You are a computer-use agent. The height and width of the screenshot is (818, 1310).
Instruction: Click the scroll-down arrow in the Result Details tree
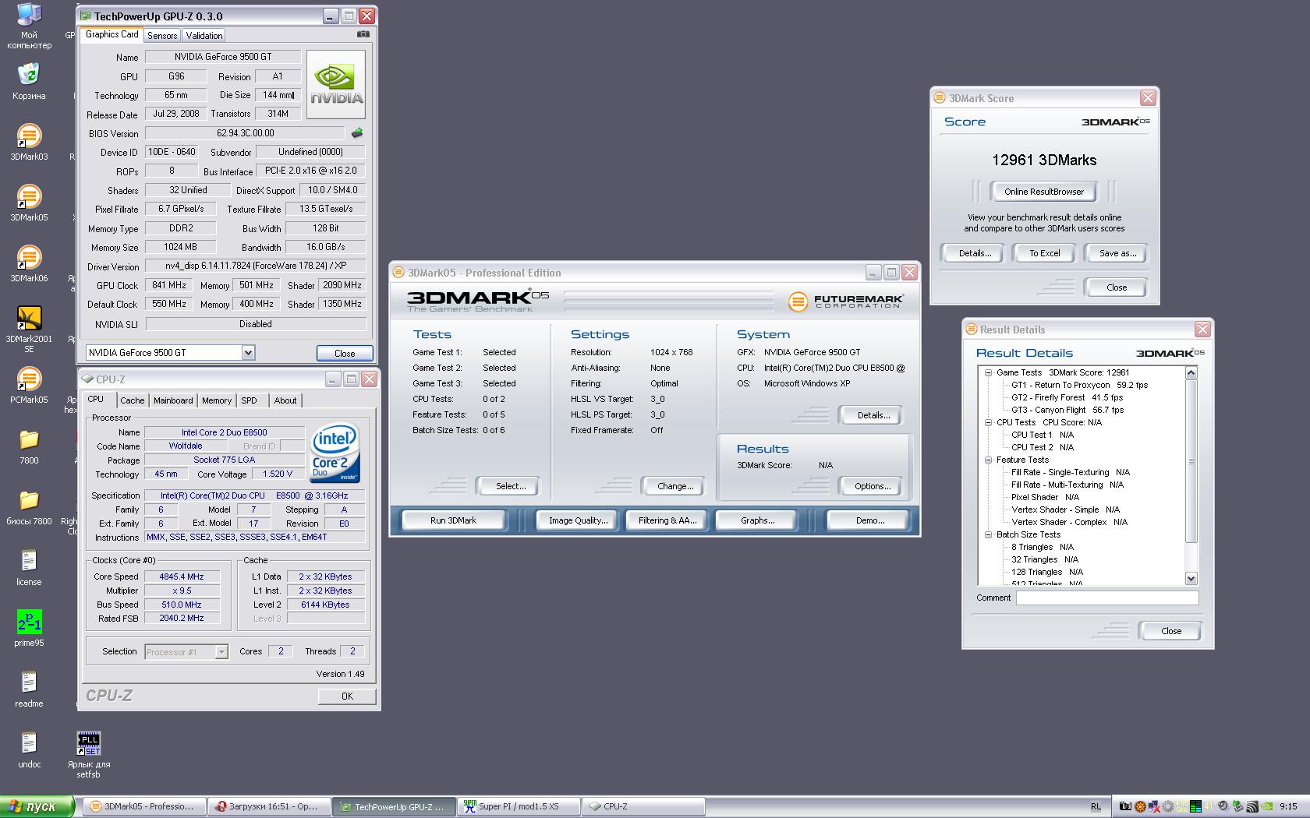click(x=1191, y=579)
